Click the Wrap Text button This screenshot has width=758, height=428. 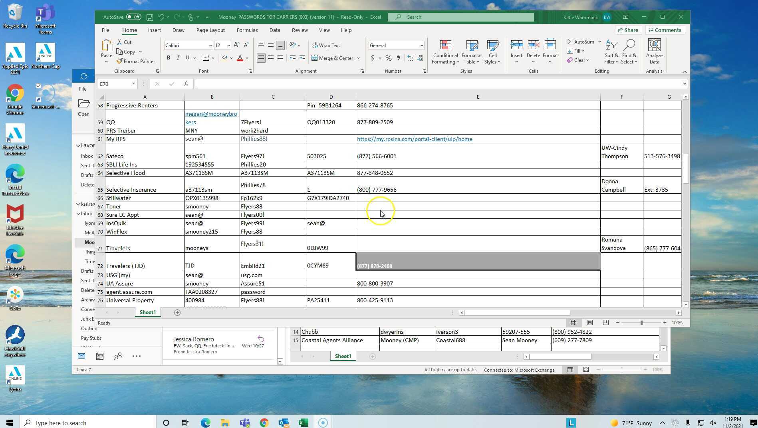click(x=326, y=45)
